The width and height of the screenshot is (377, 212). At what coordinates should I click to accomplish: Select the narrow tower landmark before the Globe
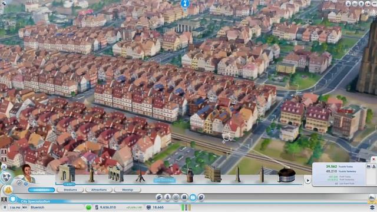[262, 174]
